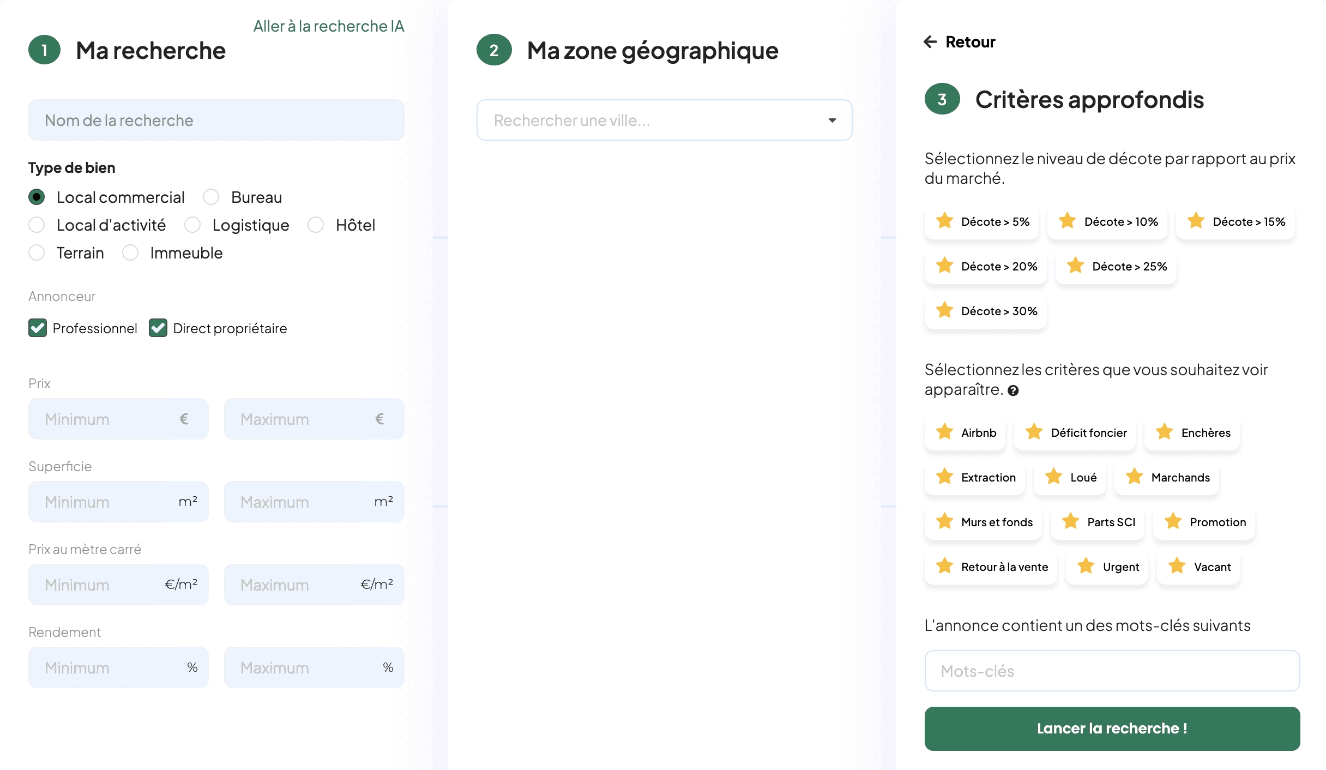Select the Décote > 15% filter chip
The height and width of the screenshot is (770, 1326).
[1235, 221]
